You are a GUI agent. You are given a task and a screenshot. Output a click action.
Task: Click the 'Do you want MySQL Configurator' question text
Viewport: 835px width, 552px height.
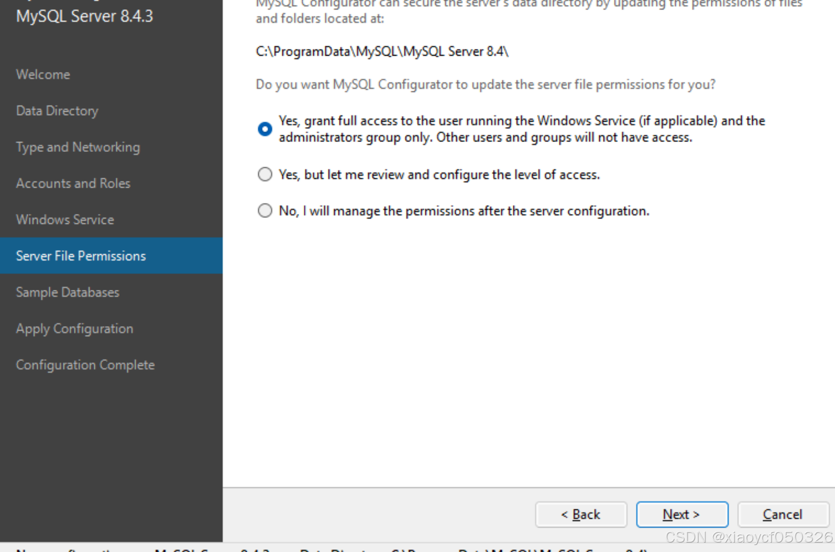click(486, 84)
